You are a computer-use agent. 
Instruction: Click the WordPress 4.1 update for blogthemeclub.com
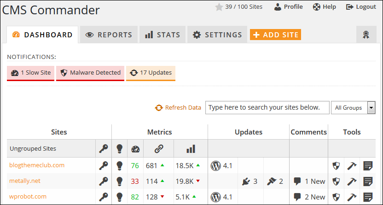221,166
